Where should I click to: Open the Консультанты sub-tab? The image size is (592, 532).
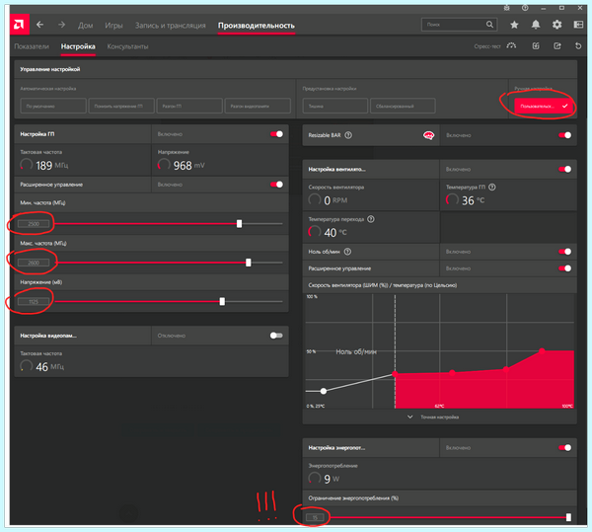point(127,46)
